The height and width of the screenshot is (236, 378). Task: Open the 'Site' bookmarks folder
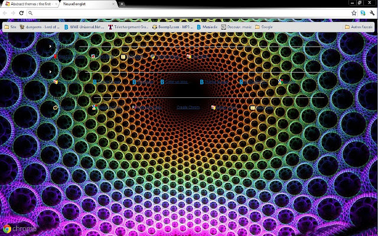point(11,27)
